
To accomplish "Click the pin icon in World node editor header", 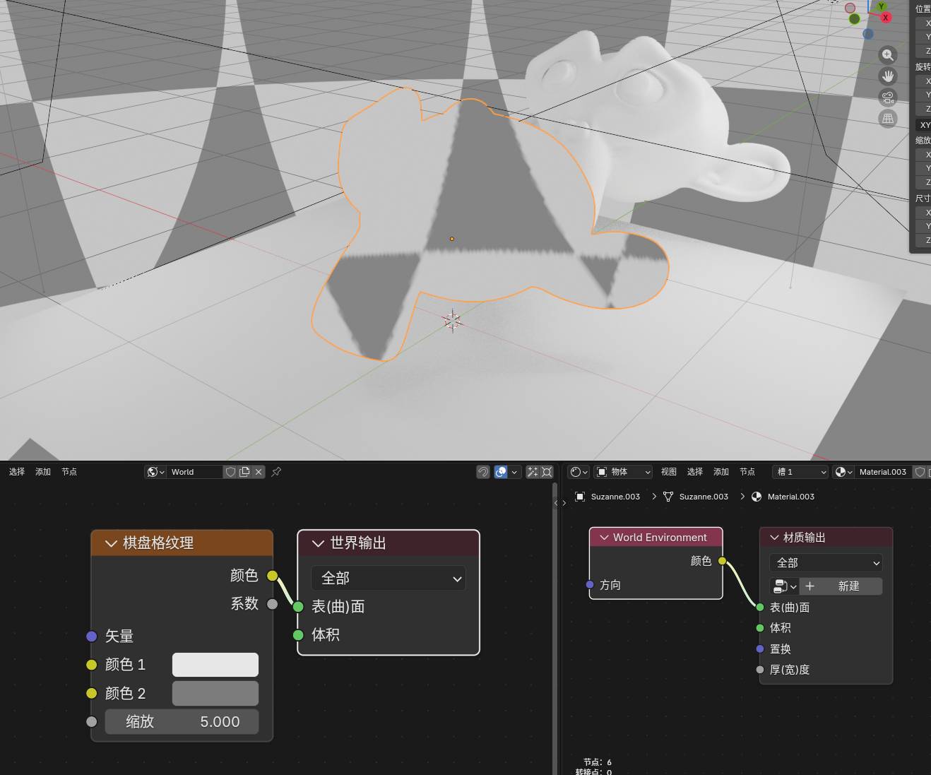I will tap(277, 472).
